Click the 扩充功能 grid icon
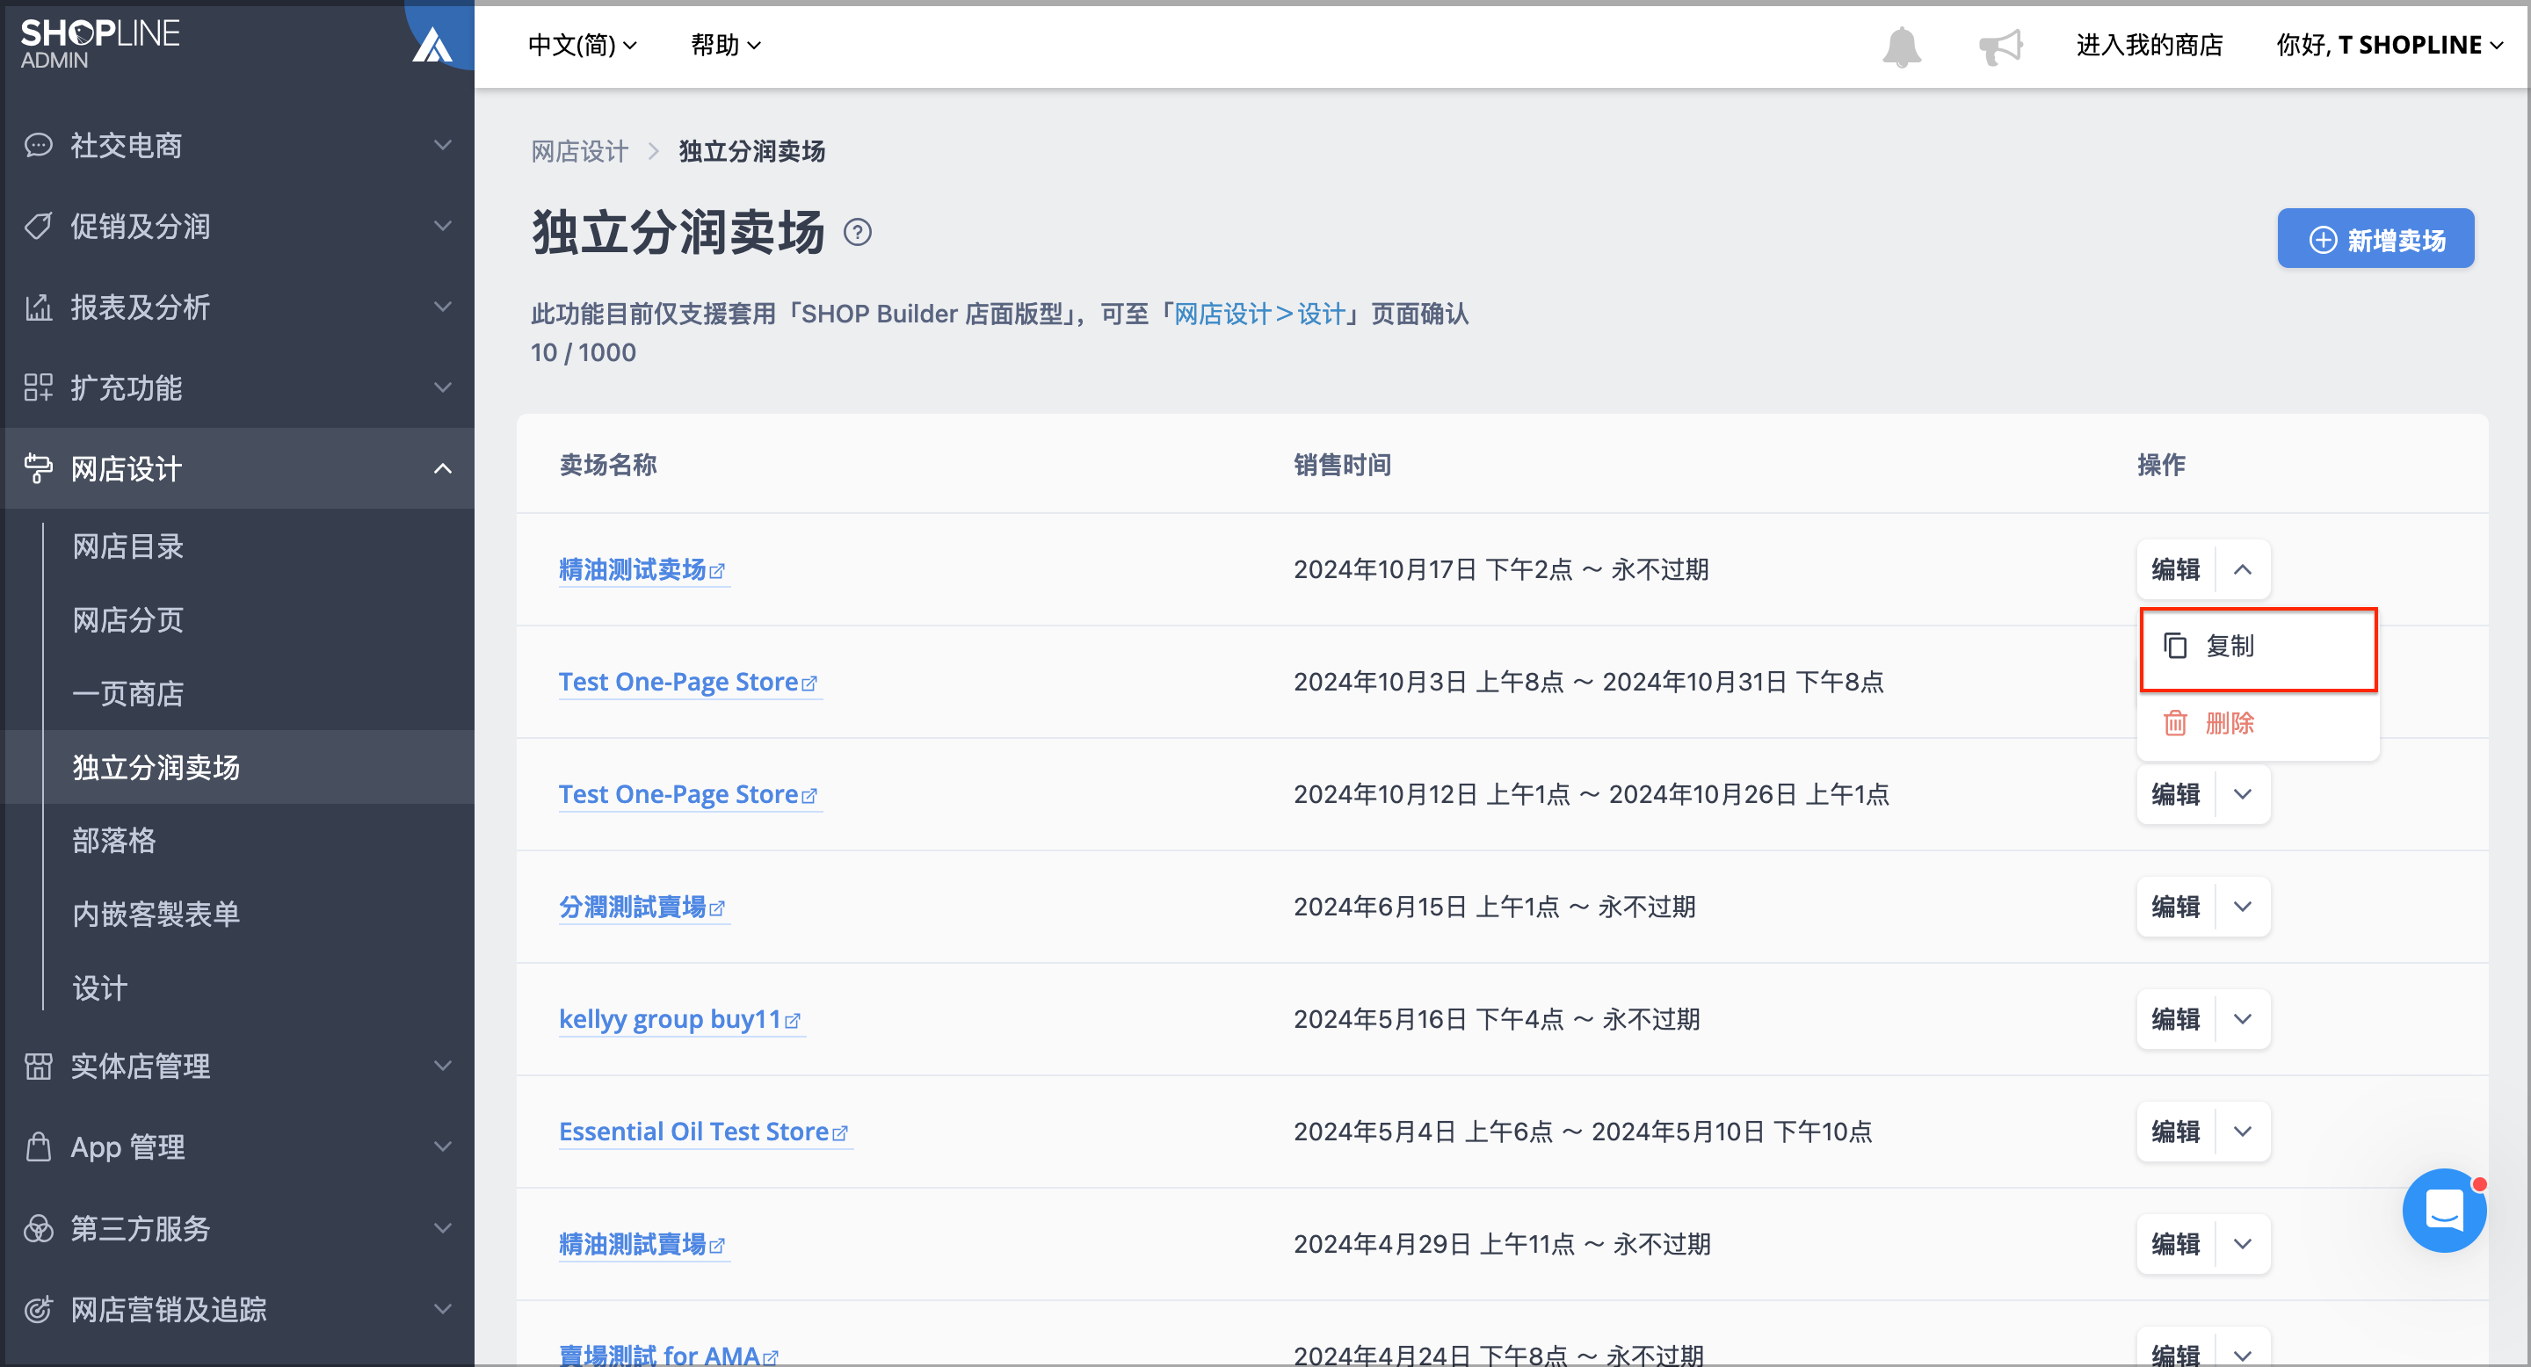The image size is (2531, 1367). point(39,388)
